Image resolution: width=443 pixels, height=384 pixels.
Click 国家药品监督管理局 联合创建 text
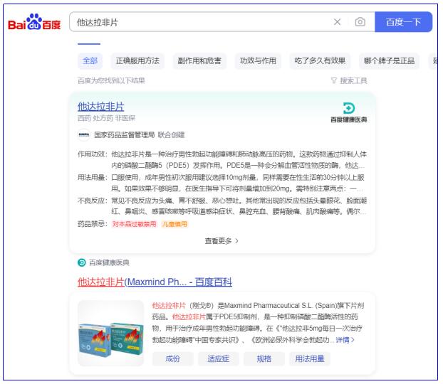(140, 135)
